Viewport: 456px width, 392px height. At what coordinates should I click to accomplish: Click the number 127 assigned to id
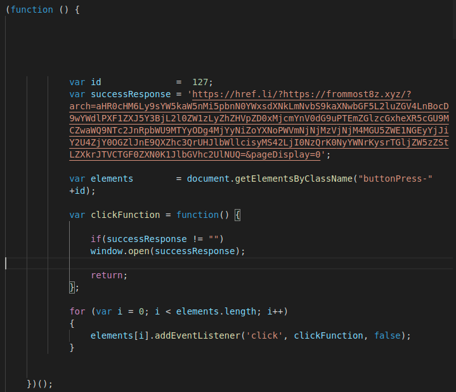click(x=202, y=82)
